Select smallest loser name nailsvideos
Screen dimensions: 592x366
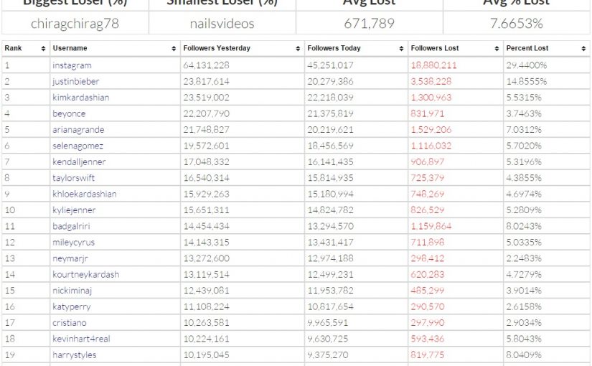pyautogui.click(x=222, y=24)
